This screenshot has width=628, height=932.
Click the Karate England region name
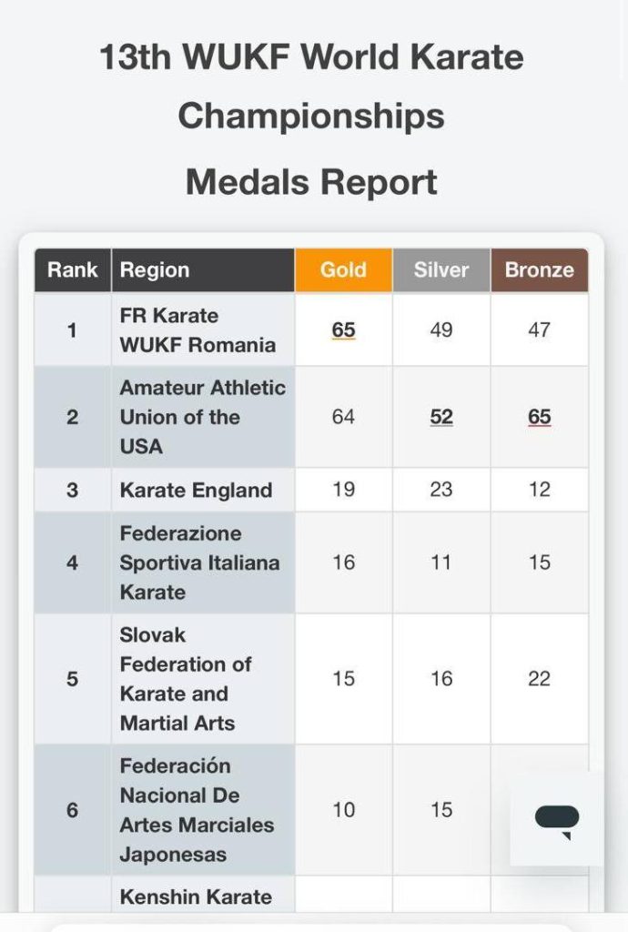(x=196, y=491)
